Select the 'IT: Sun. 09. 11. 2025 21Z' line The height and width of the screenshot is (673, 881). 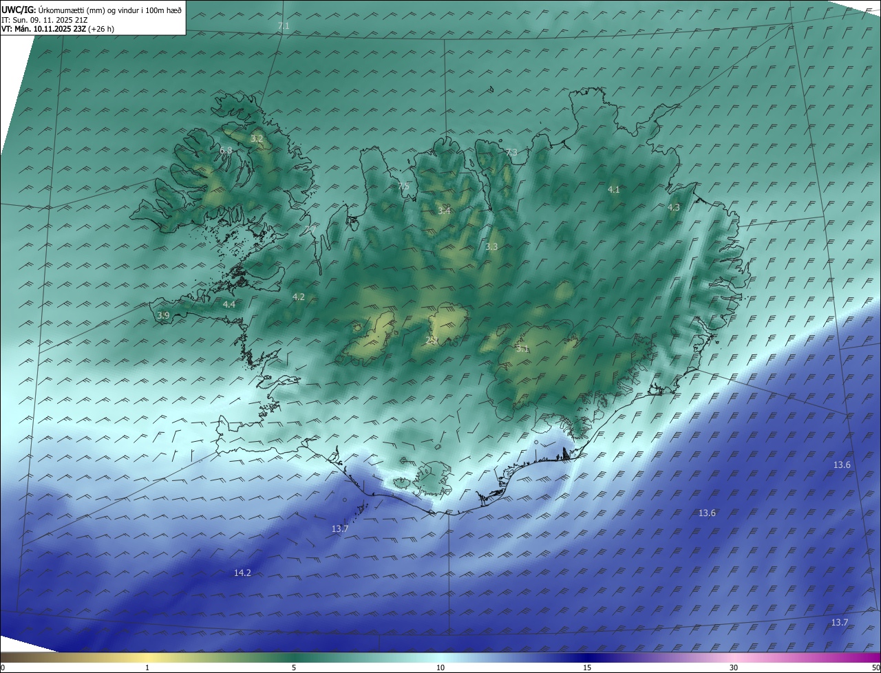click(44, 20)
